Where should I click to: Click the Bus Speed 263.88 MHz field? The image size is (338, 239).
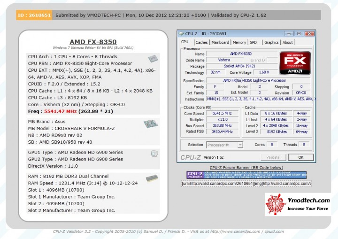(x=222, y=125)
